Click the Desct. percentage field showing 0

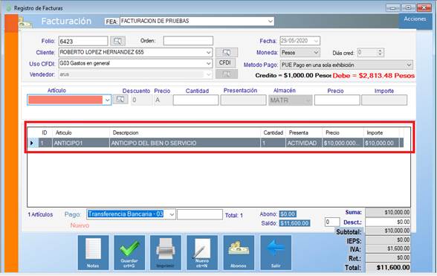click(332, 222)
